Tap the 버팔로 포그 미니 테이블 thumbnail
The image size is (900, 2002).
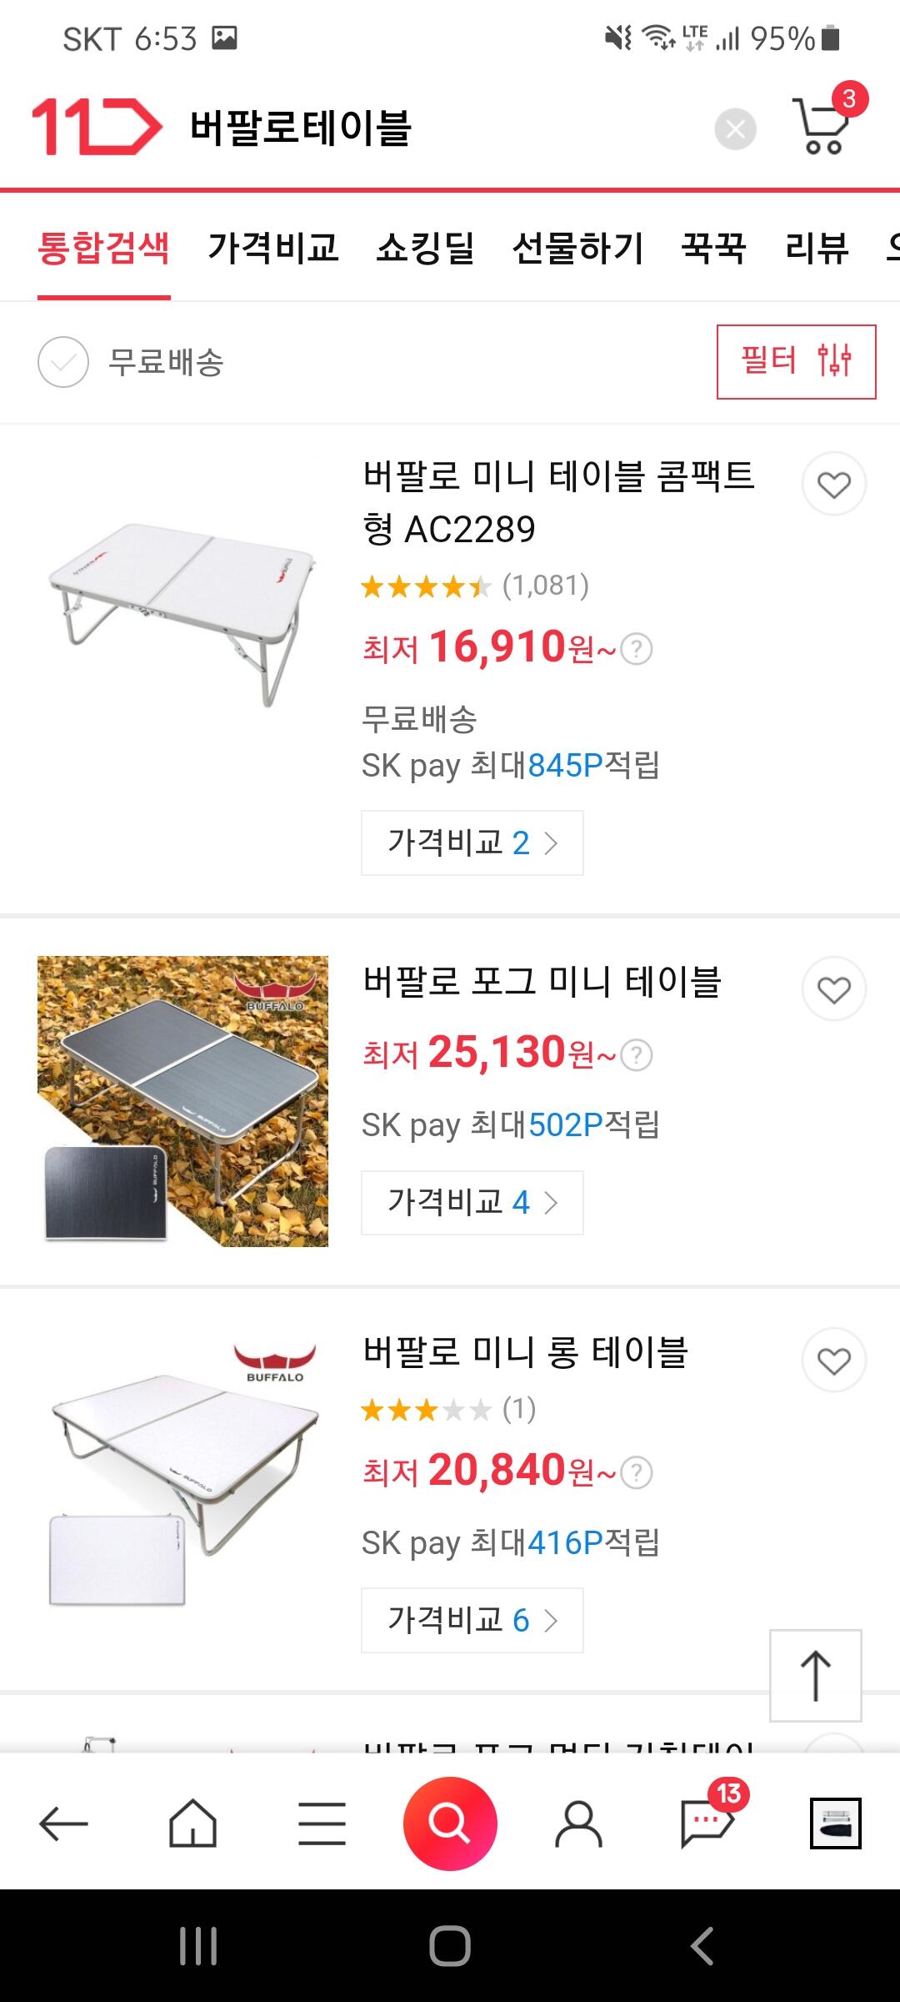pos(182,1101)
